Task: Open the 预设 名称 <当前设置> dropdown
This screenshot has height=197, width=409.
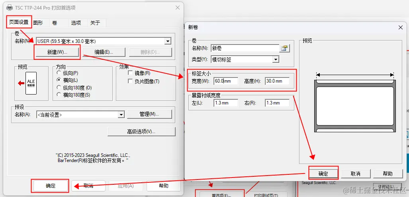Action: (121, 114)
